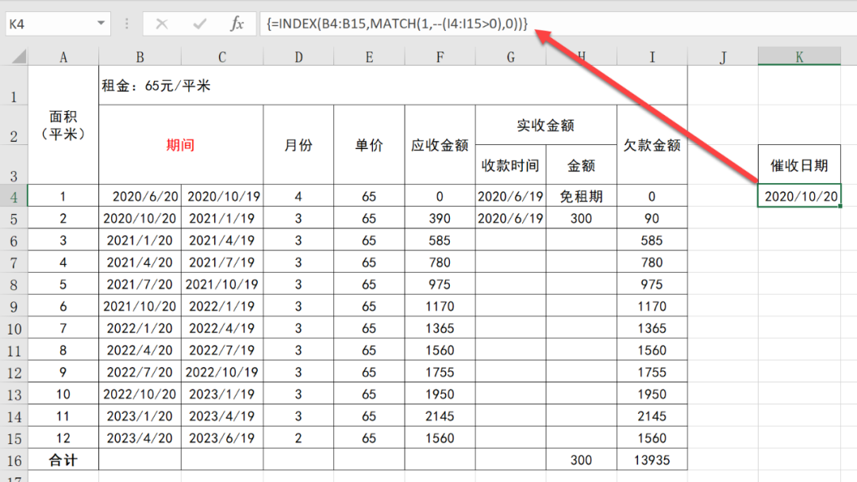Click the 1950 cell in column I
The width and height of the screenshot is (857, 482).
[652, 394]
